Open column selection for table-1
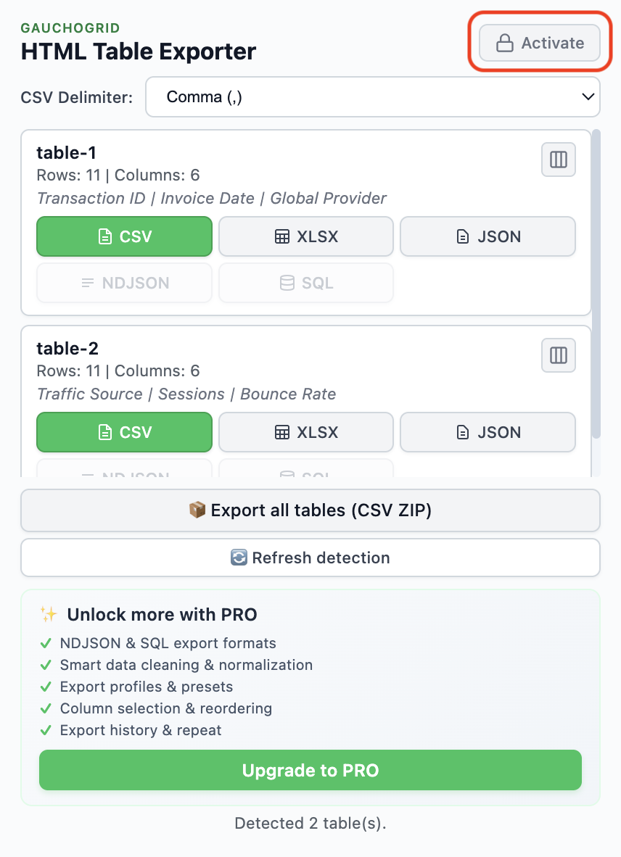This screenshot has height=857, width=621. pos(558,160)
